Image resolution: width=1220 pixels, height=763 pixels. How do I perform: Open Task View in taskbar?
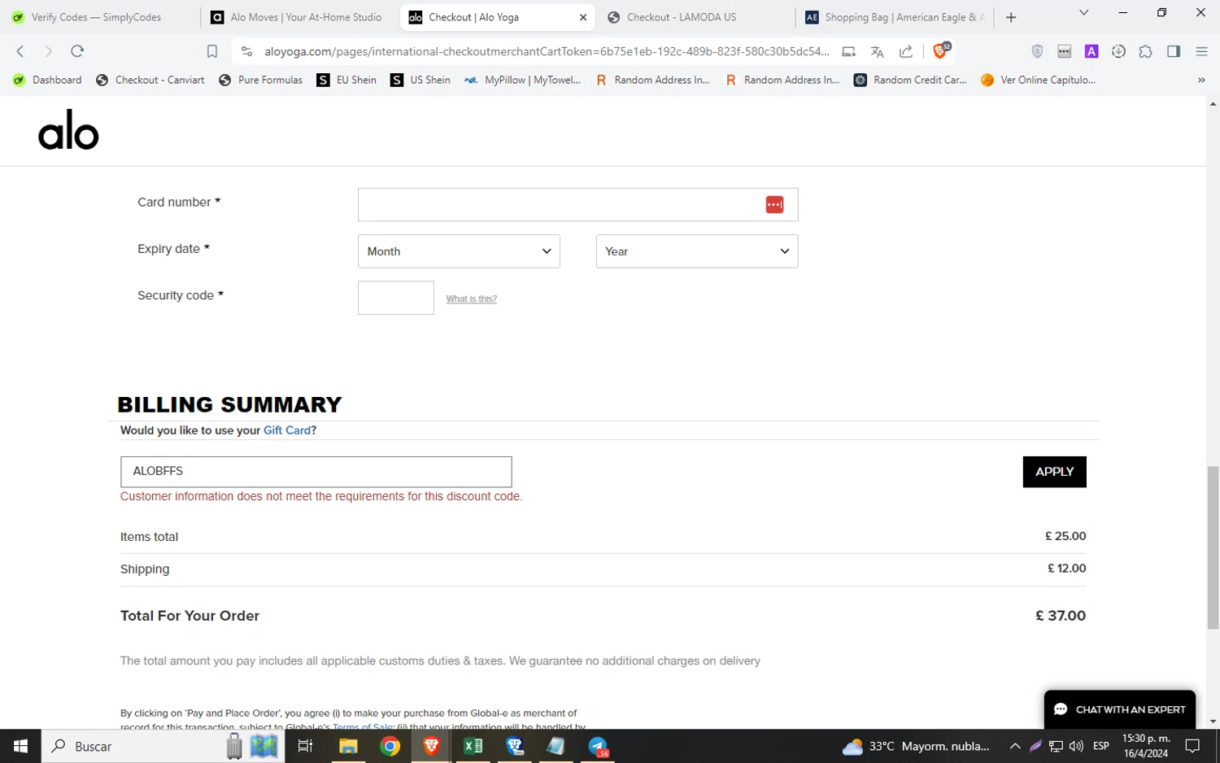[x=306, y=746]
